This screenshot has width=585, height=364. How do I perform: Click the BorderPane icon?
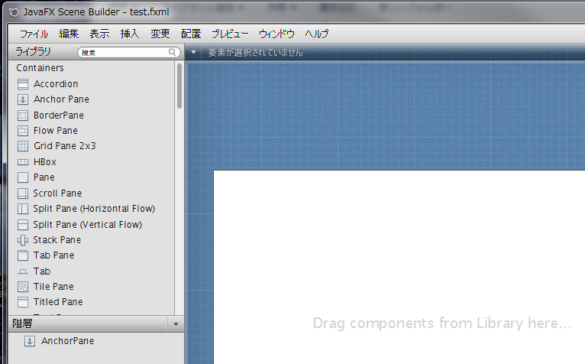(23, 115)
